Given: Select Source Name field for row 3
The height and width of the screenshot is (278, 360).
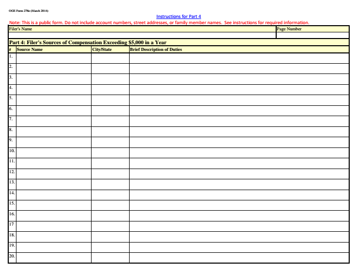Looking at the screenshot, I should [x=53, y=79].
